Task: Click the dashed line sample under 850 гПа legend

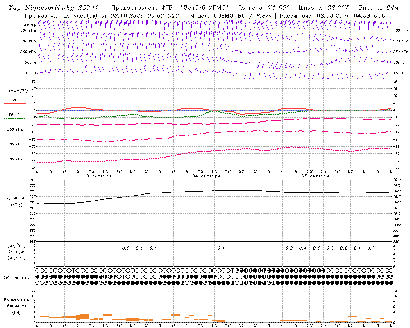Action: (x=15, y=133)
